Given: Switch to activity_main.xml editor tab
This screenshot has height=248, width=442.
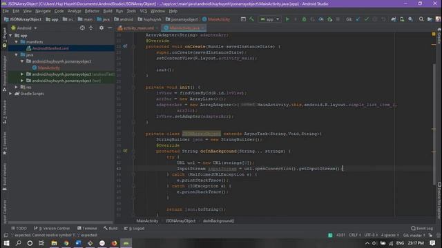Looking at the screenshot, I should [139, 28].
